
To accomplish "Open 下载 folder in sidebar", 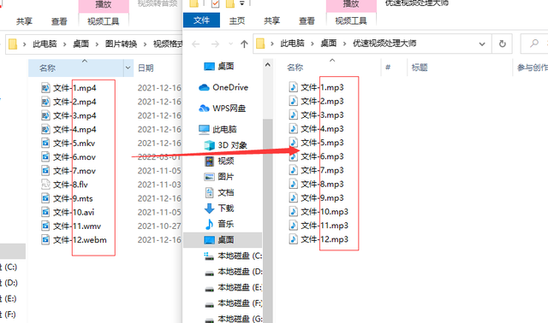I will click(219, 208).
